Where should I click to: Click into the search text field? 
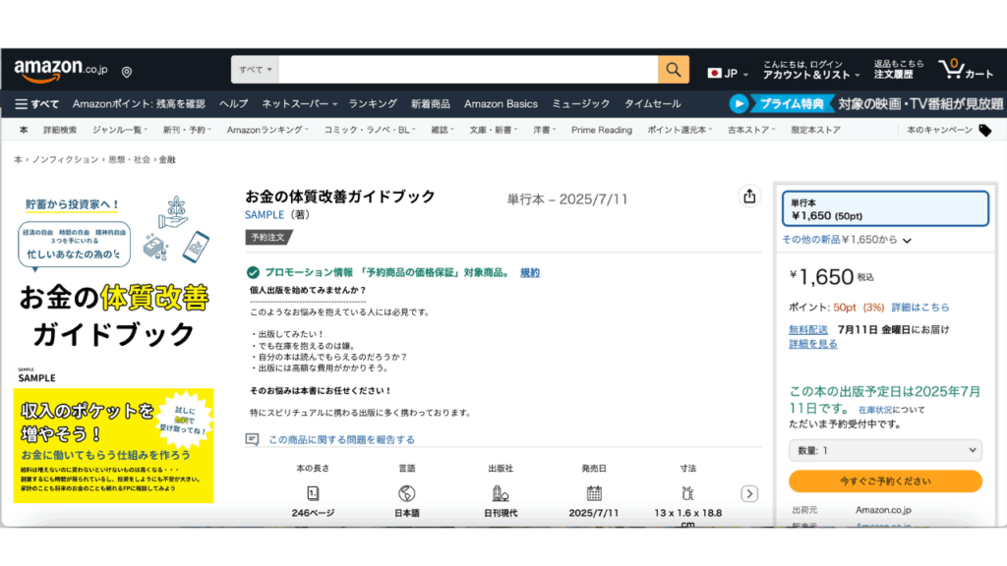[x=468, y=70]
